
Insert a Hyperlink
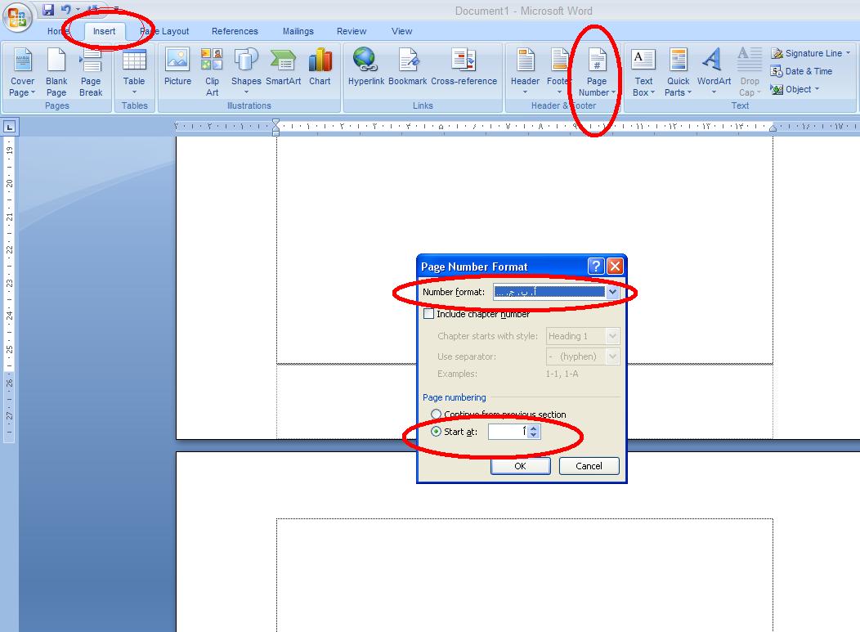pyautogui.click(x=366, y=67)
